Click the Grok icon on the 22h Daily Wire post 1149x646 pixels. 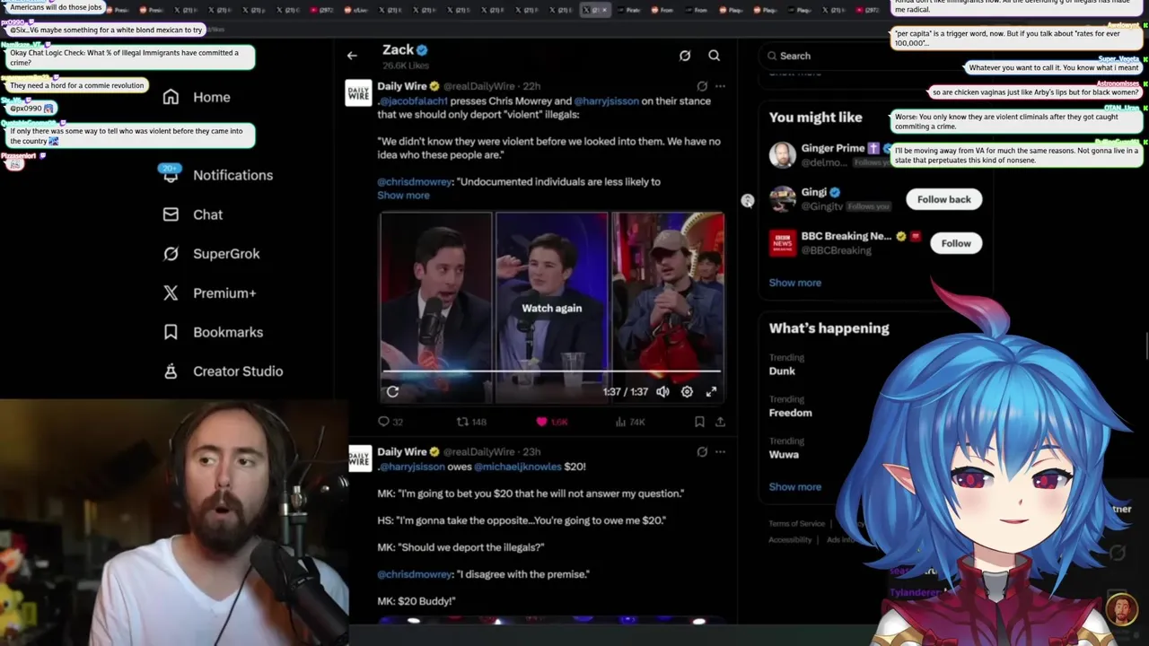702,86
